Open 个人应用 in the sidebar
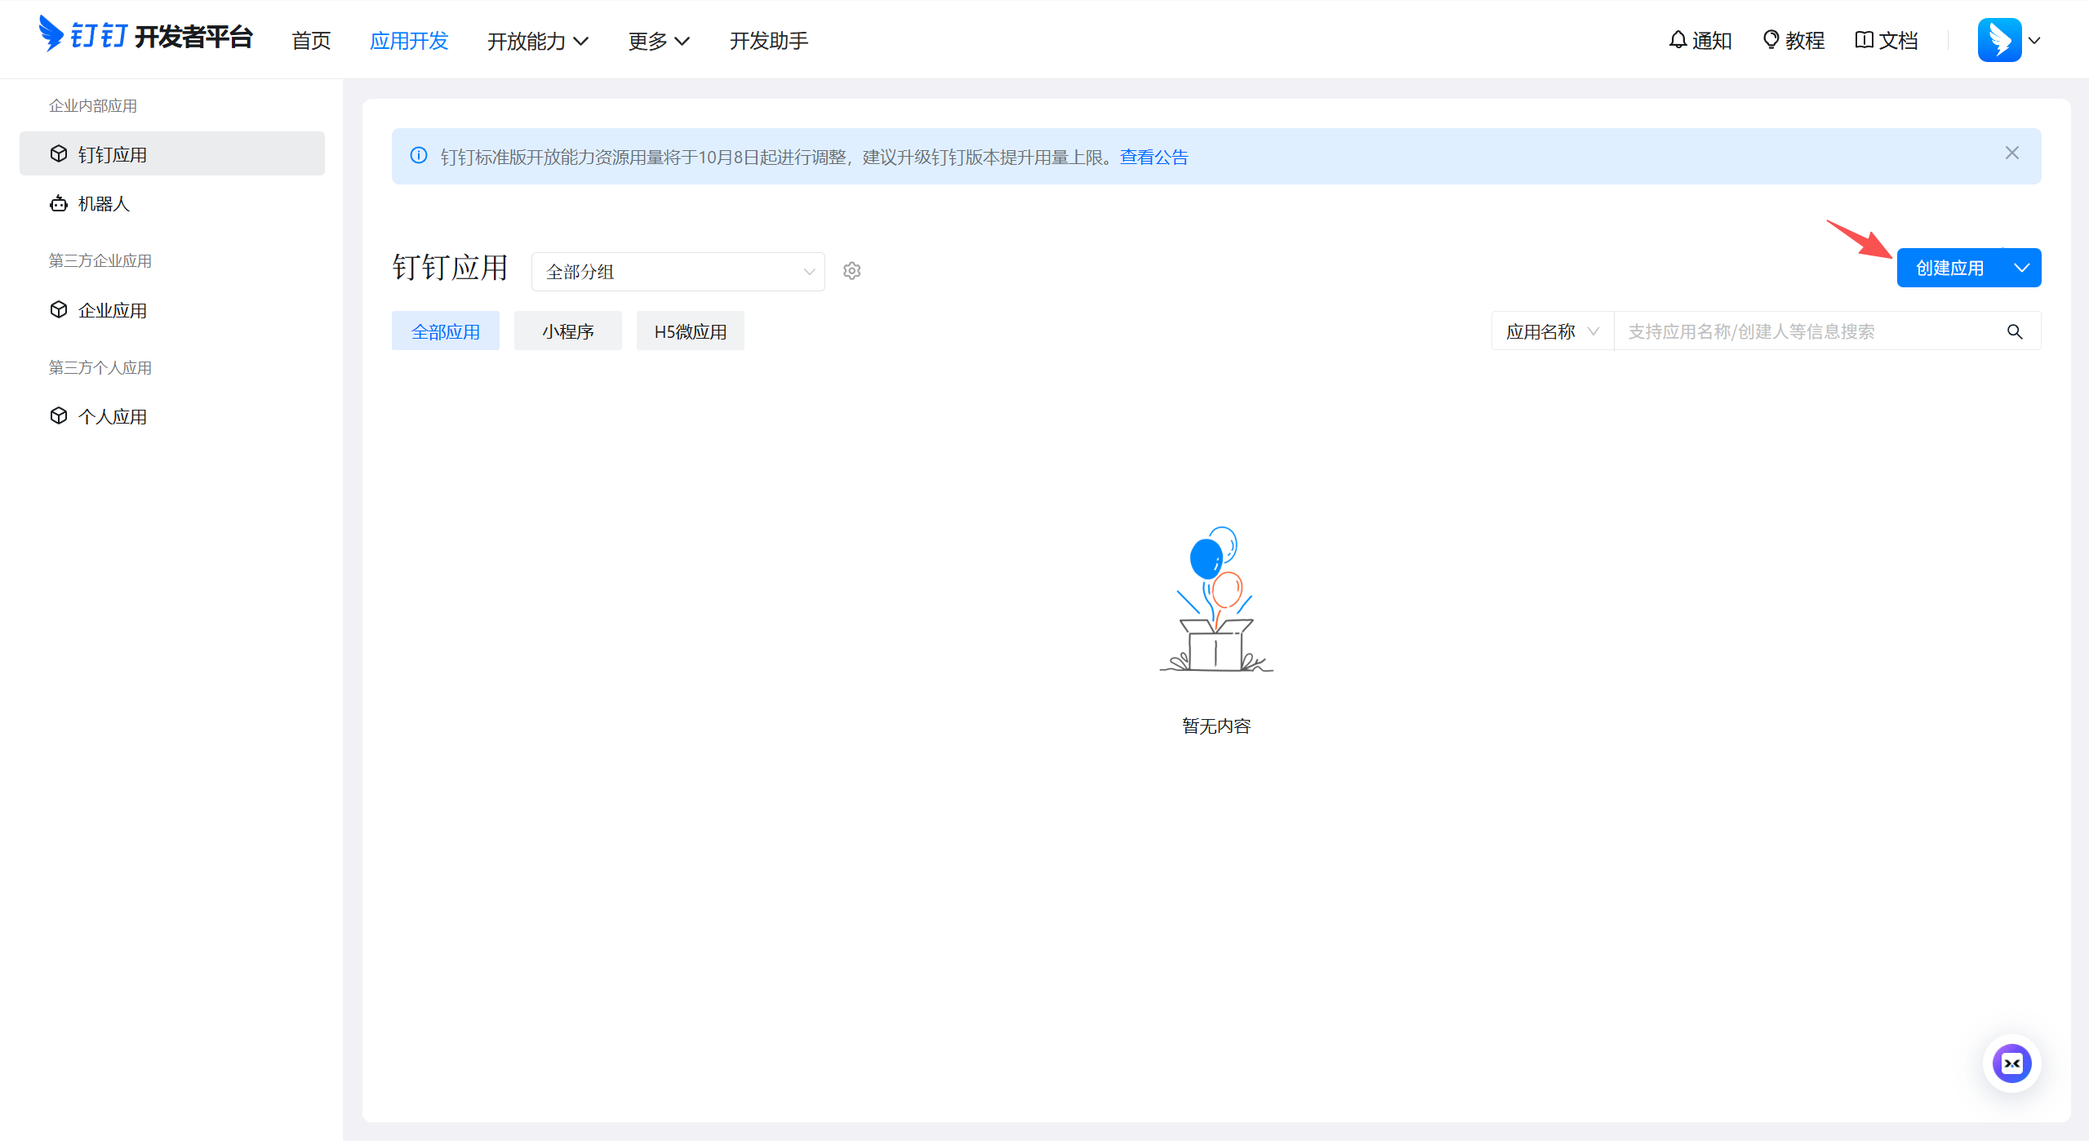The image size is (2089, 1141). tap(172, 416)
